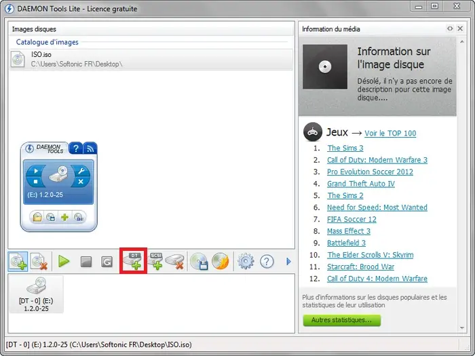475x356 pixels.
Task: Click the gadget wrench settings icon
Action: 81,171
